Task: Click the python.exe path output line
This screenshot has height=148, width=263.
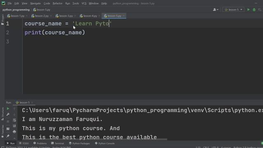Action: click(x=143, y=111)
